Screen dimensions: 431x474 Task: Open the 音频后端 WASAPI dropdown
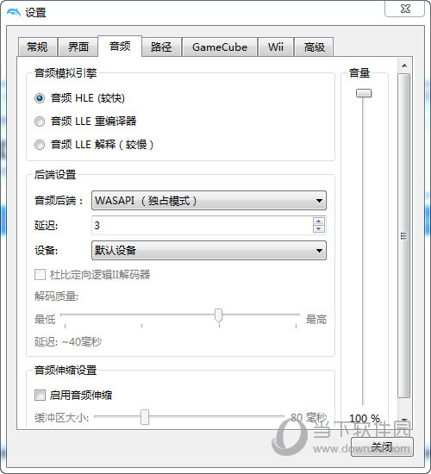209,201
